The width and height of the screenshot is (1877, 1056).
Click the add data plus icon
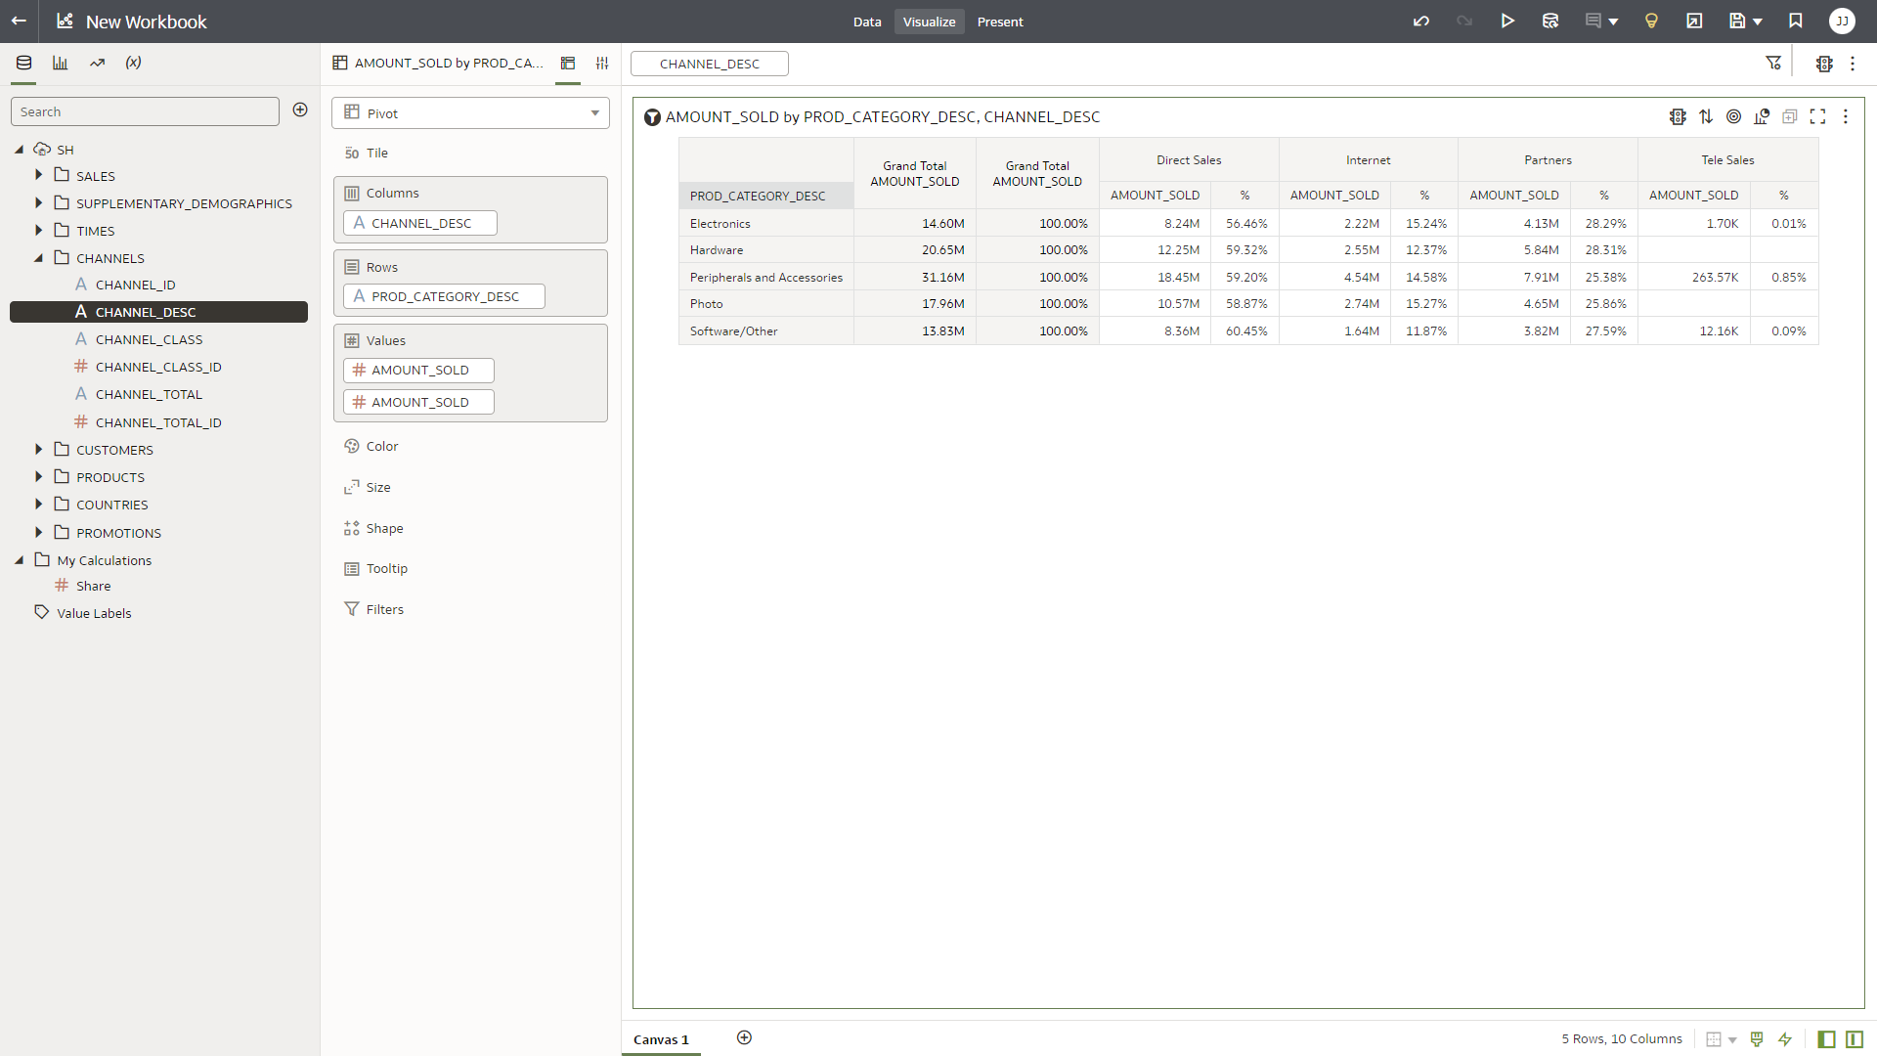pyautogui.click(x=300, y=110)
